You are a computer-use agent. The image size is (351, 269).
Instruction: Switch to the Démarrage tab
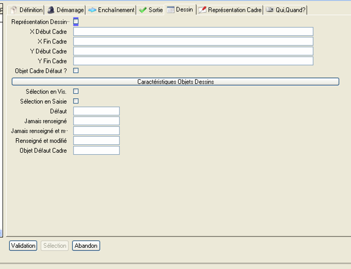(x=65, y=10)
